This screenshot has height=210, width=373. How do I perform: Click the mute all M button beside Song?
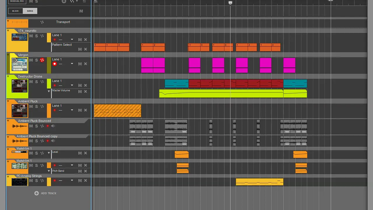[81, 11]
